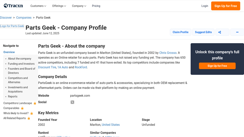Image resolution: width=244 pixels, height=137 pixels.
Task: Open the three-dots more options button
Action: pyautogui.click(x=237, y=32)
